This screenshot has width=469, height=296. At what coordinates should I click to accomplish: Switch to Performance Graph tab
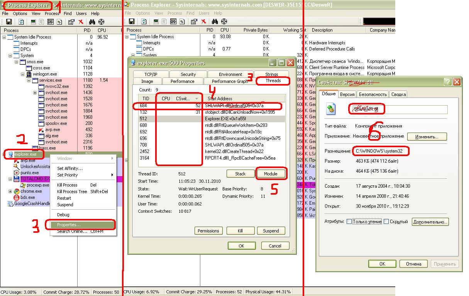point(230,81)
